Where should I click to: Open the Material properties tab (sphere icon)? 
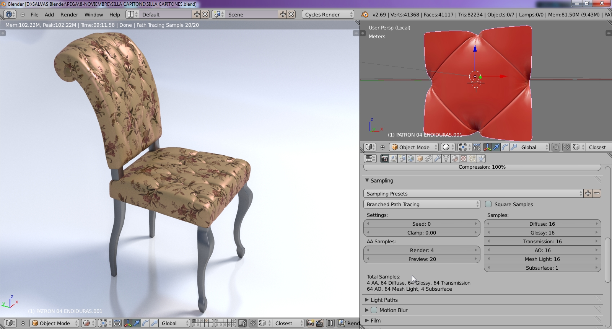(x=455, y=158)
